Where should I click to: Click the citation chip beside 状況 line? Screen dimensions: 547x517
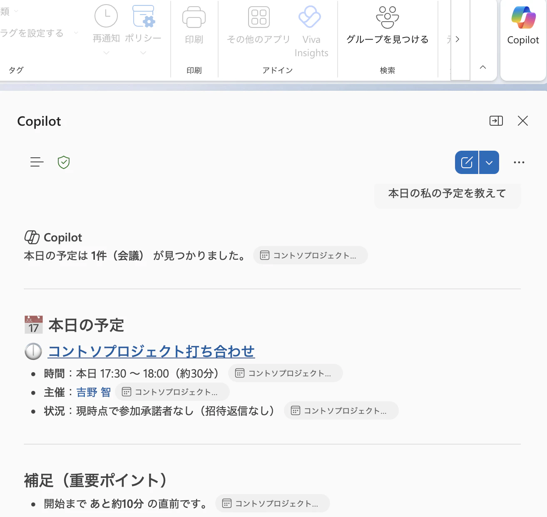(x=341, y=410)
